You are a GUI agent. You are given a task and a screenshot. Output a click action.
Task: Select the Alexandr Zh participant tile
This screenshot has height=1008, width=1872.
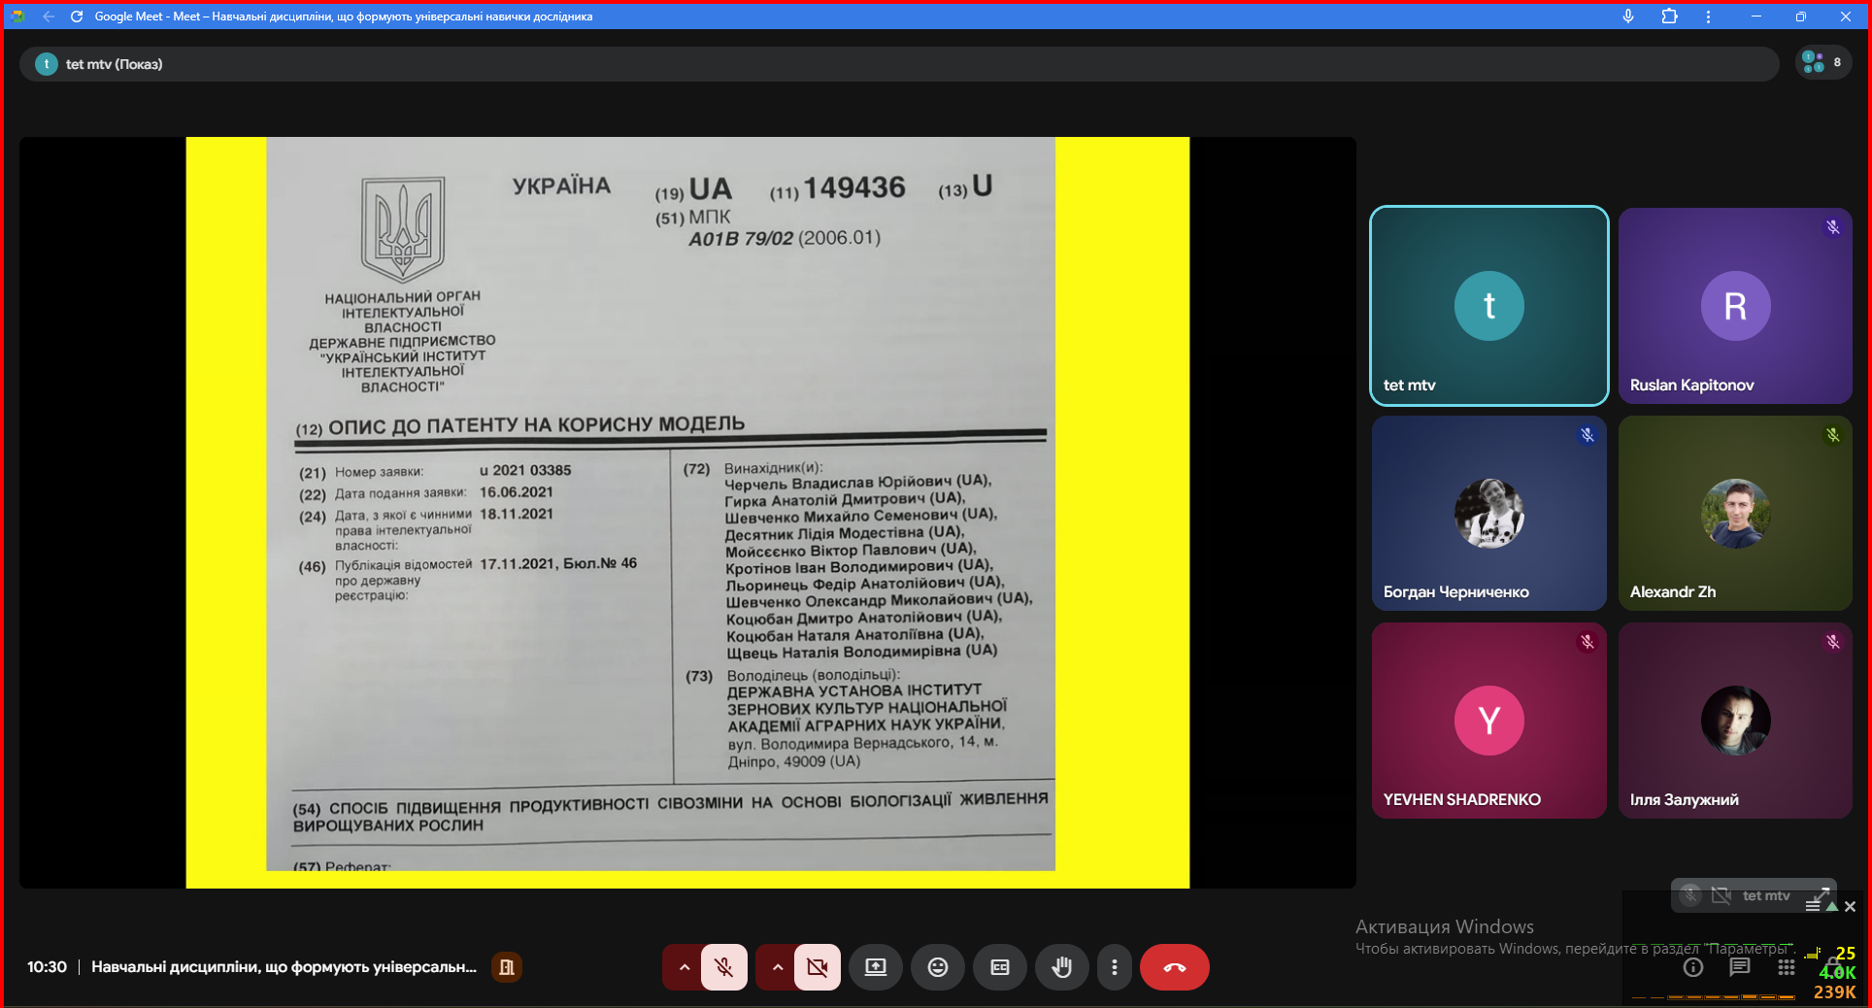point(1735,514)
